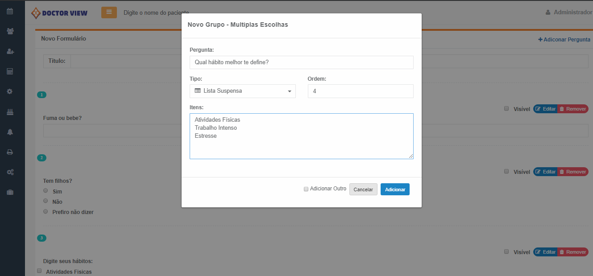Click the Adicionar Pergunta link

[x=564, y=39]
